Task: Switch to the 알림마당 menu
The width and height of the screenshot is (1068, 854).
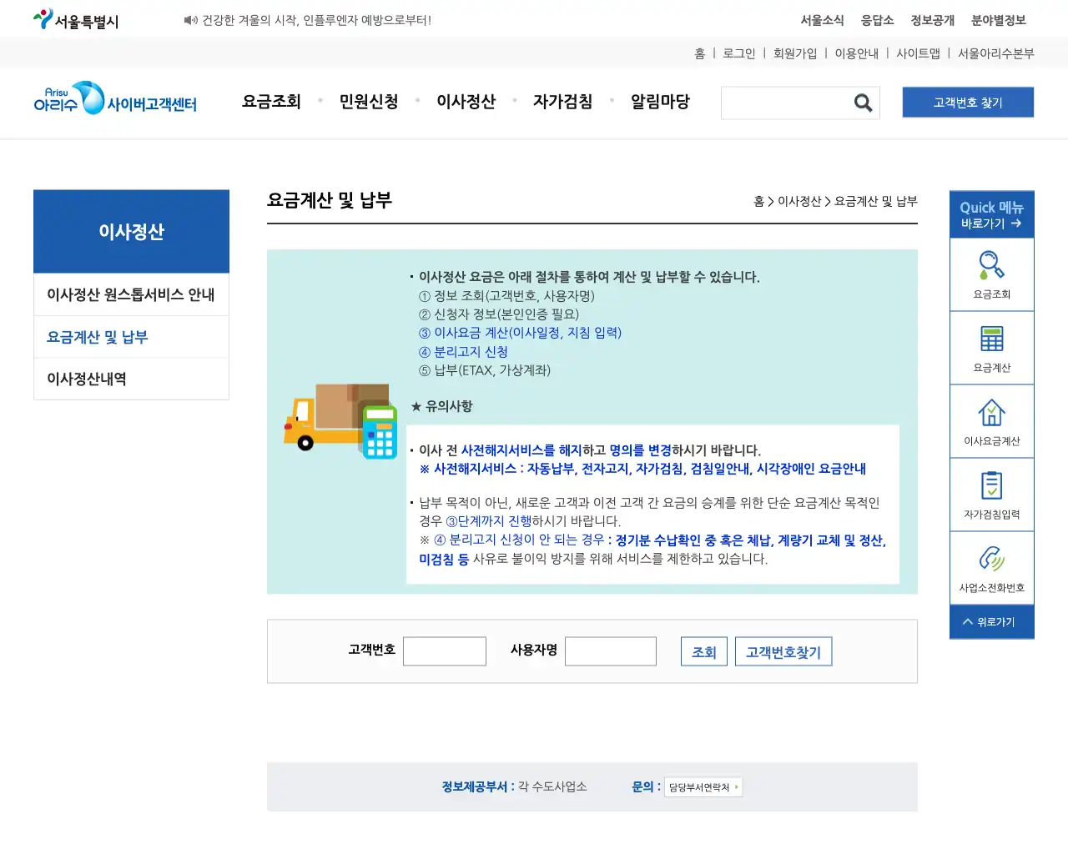Action: click(660, 101)
